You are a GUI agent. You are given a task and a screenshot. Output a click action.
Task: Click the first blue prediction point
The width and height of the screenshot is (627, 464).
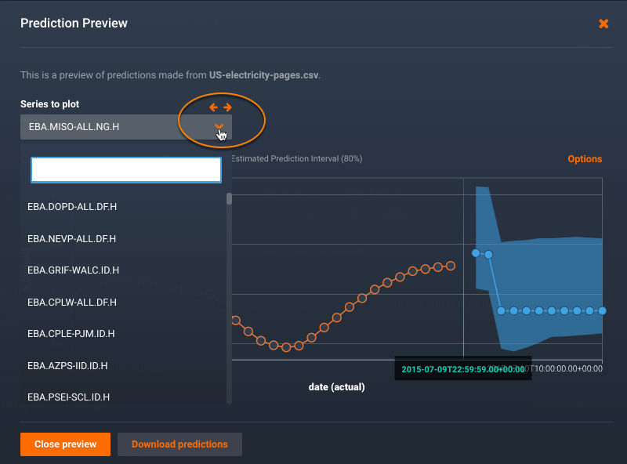click(476, 253)
